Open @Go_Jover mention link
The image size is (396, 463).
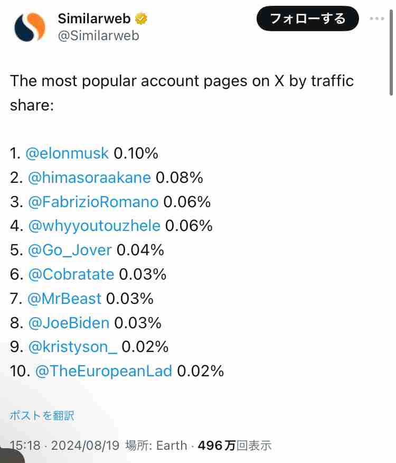click(70, 250)
